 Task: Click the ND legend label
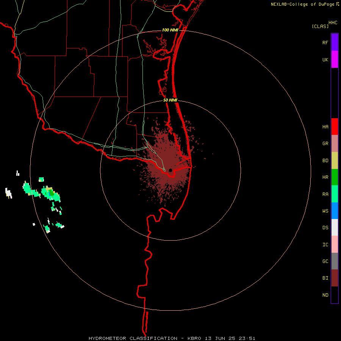pyautogui.click(x=325, y=295)
